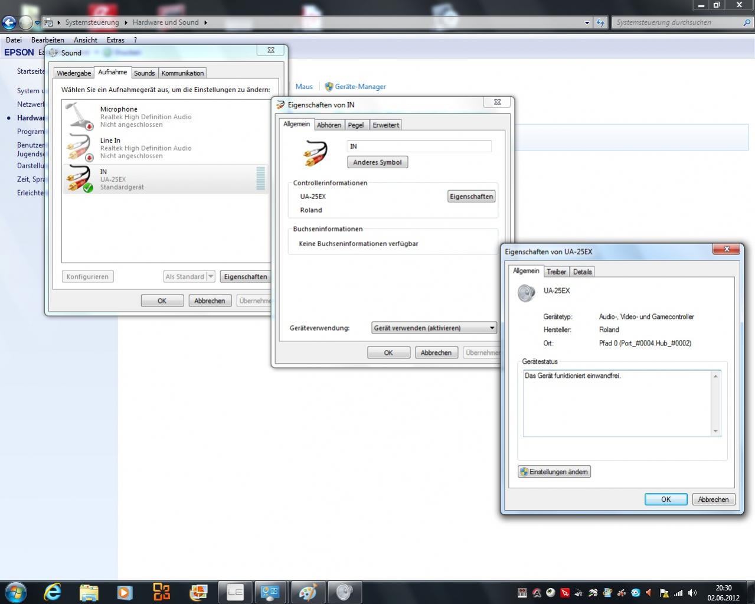Click OK in the Sound dialog
The width and height of the screenshot is (755, 604).
[x=162, y=301]
